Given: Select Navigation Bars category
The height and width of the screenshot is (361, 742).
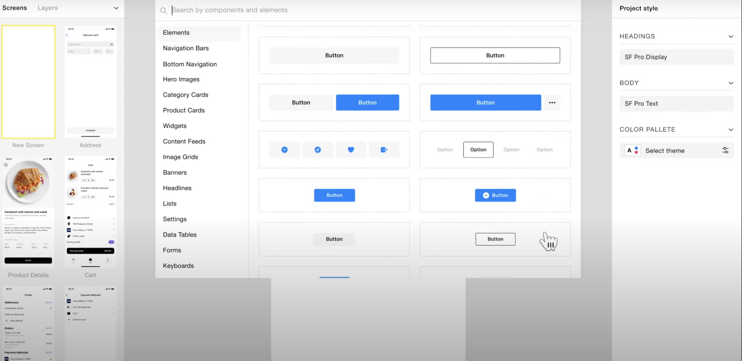Looking at the screenshot, I should 186,48.
